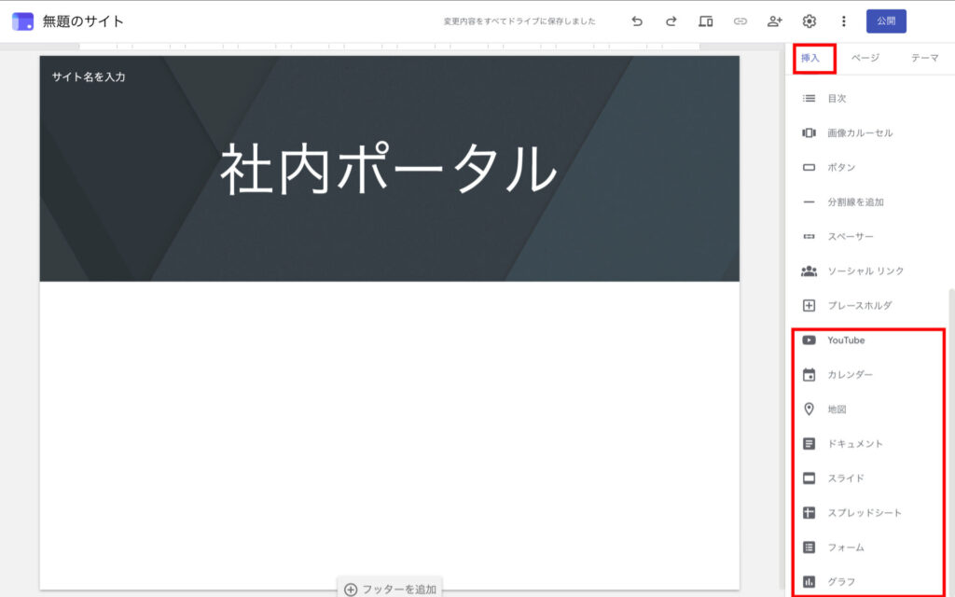
Task: Click the YouTube play icon
Action: (x=809, y=340)
